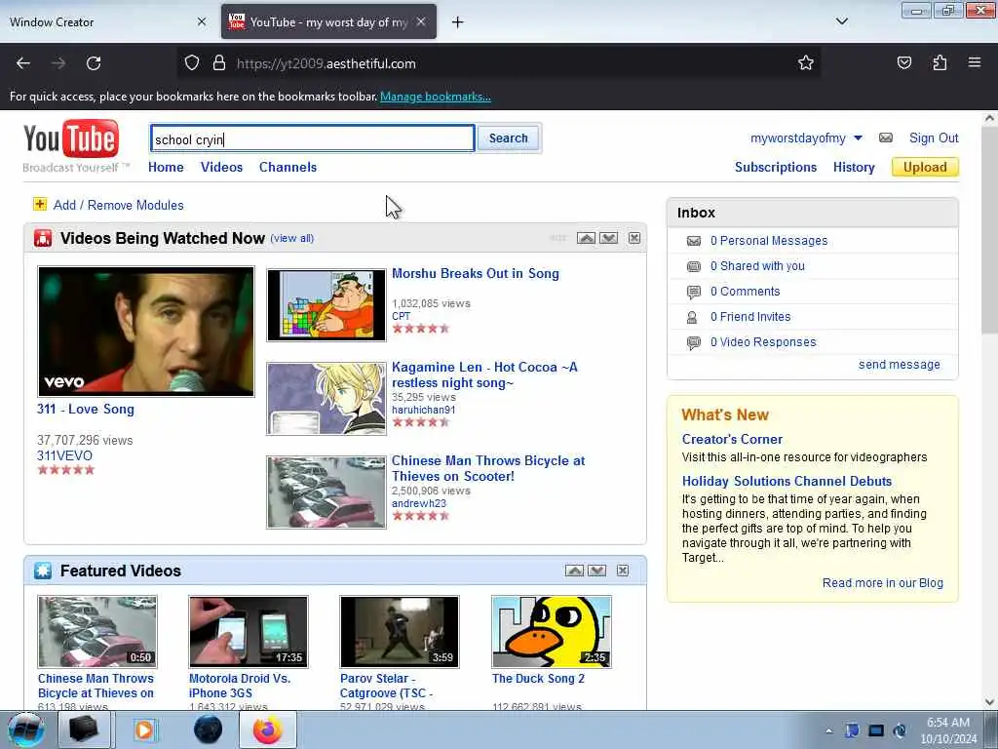Click the Comments speech bubble icon
Viewport: 998px width, 749px height.
[694, 292]
